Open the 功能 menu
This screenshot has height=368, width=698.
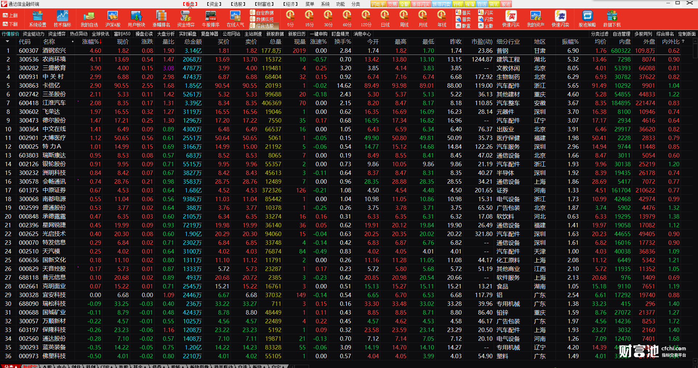(340, 4)
